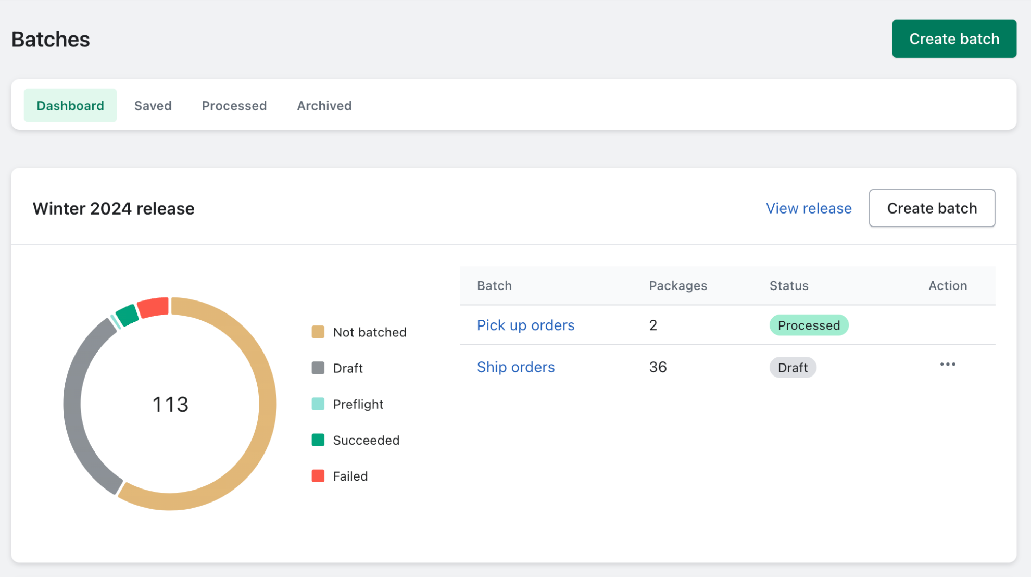
Task: Open the Pick up orders batch
Action: 525,325
